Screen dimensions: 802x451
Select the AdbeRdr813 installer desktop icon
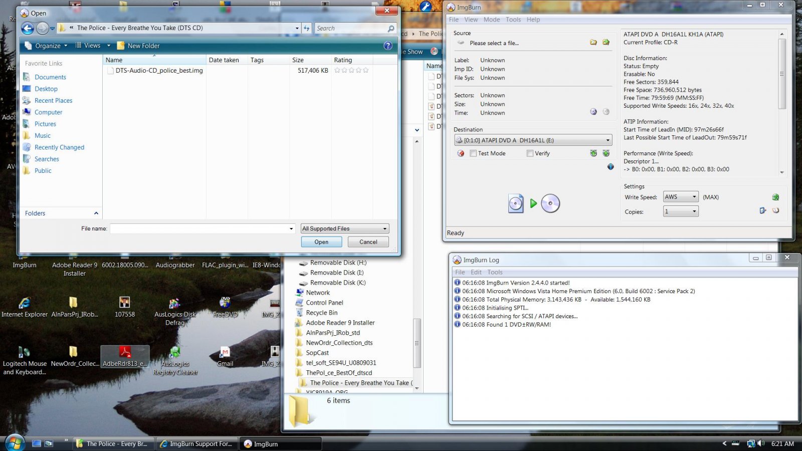coord(125,356)
